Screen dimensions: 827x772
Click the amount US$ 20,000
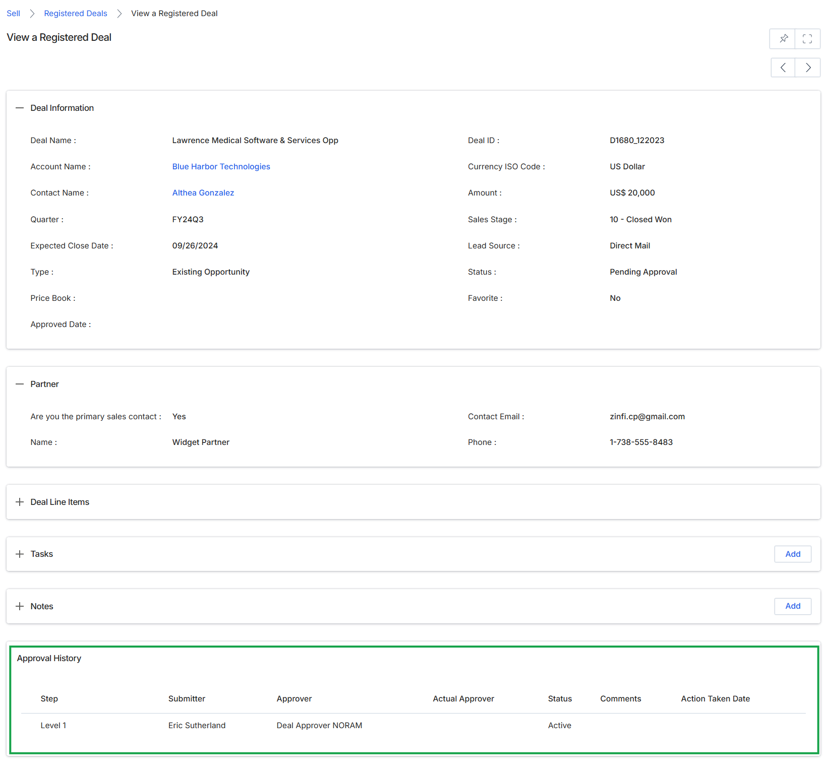point(632,193)
